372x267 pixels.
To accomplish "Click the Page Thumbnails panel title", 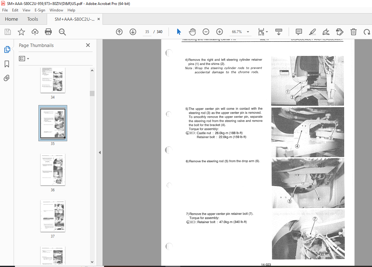I will (x=36, y=45).
